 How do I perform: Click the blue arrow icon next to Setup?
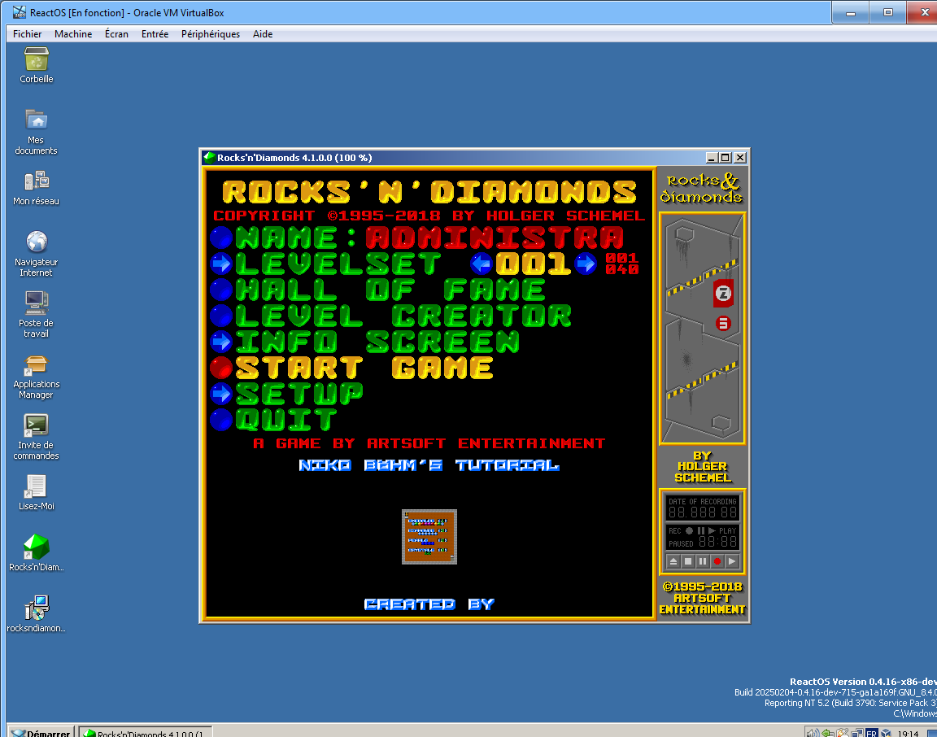tap(221, 393)
